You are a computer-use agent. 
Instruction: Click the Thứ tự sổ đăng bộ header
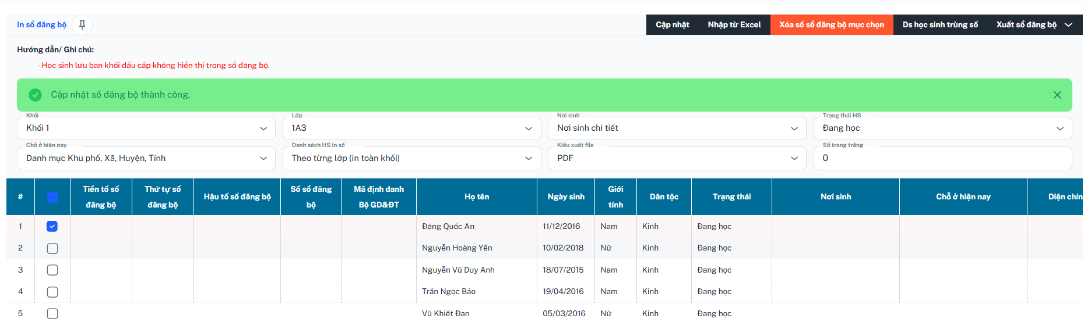163,197
